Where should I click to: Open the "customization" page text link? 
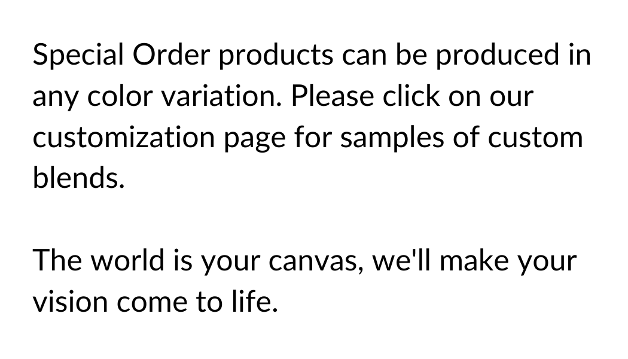[124, 138]
